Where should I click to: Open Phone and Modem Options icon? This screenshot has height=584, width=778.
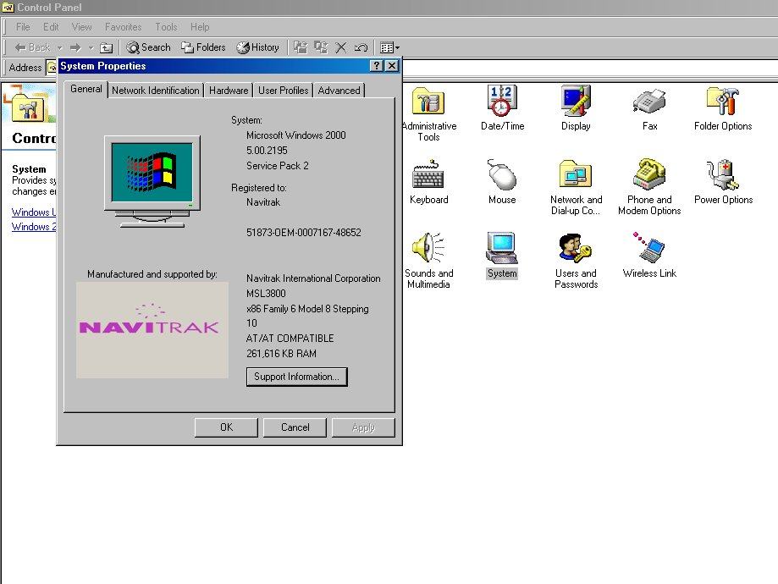coord(649,176)
